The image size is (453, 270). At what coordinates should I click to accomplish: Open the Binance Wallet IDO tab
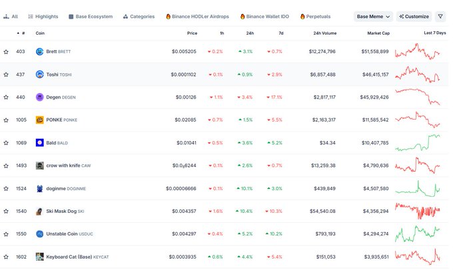coord(264,17)
